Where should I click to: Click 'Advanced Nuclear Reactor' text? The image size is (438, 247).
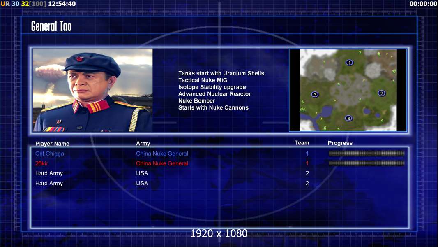pyautogui.click(x=214, y=94)
